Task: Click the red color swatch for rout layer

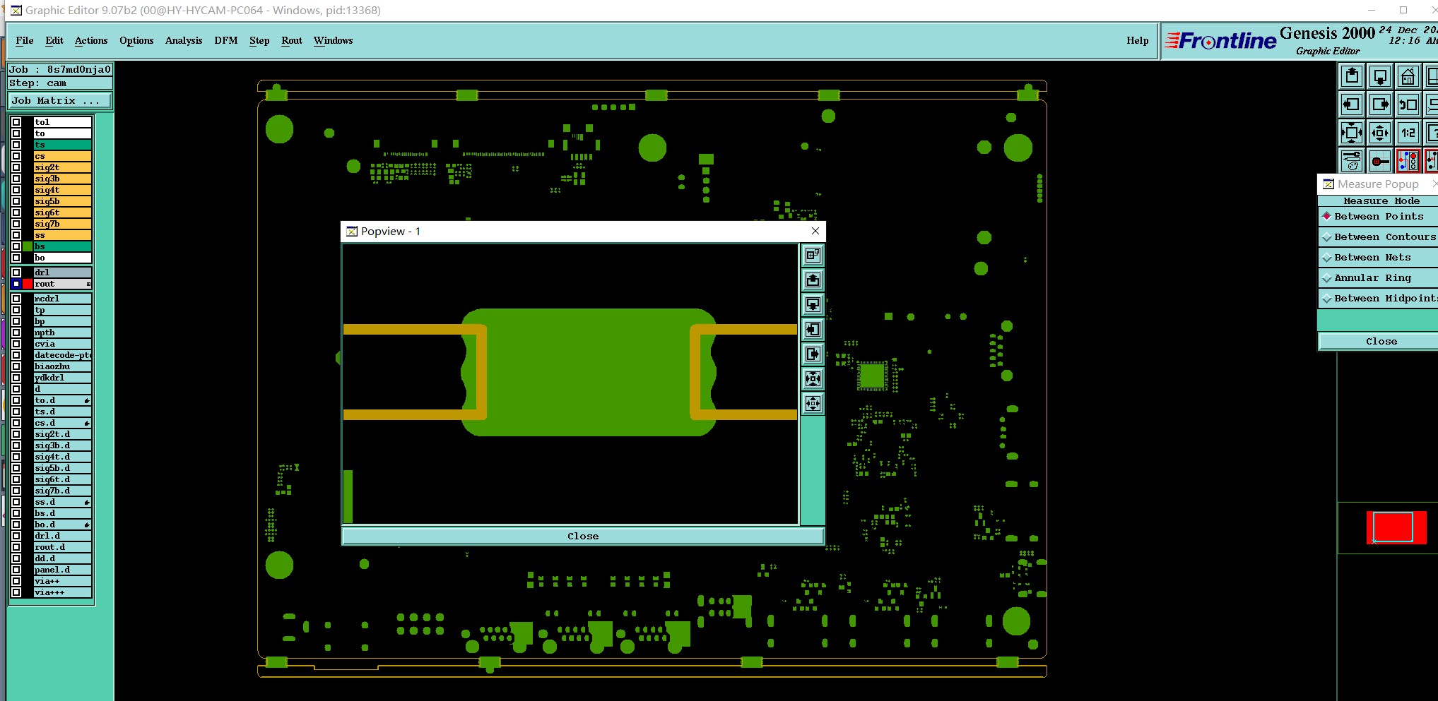Action: [x=28, y=284]
